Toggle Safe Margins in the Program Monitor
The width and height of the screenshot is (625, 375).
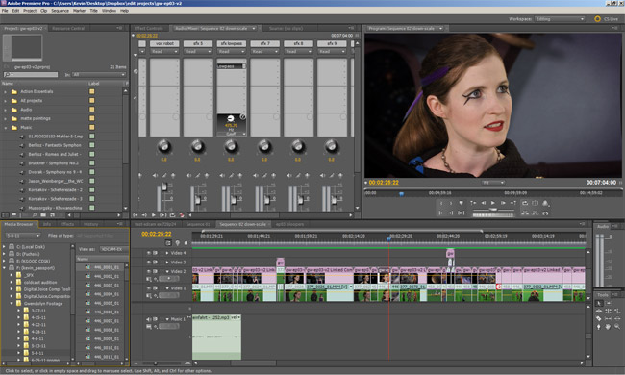(535, 203)
